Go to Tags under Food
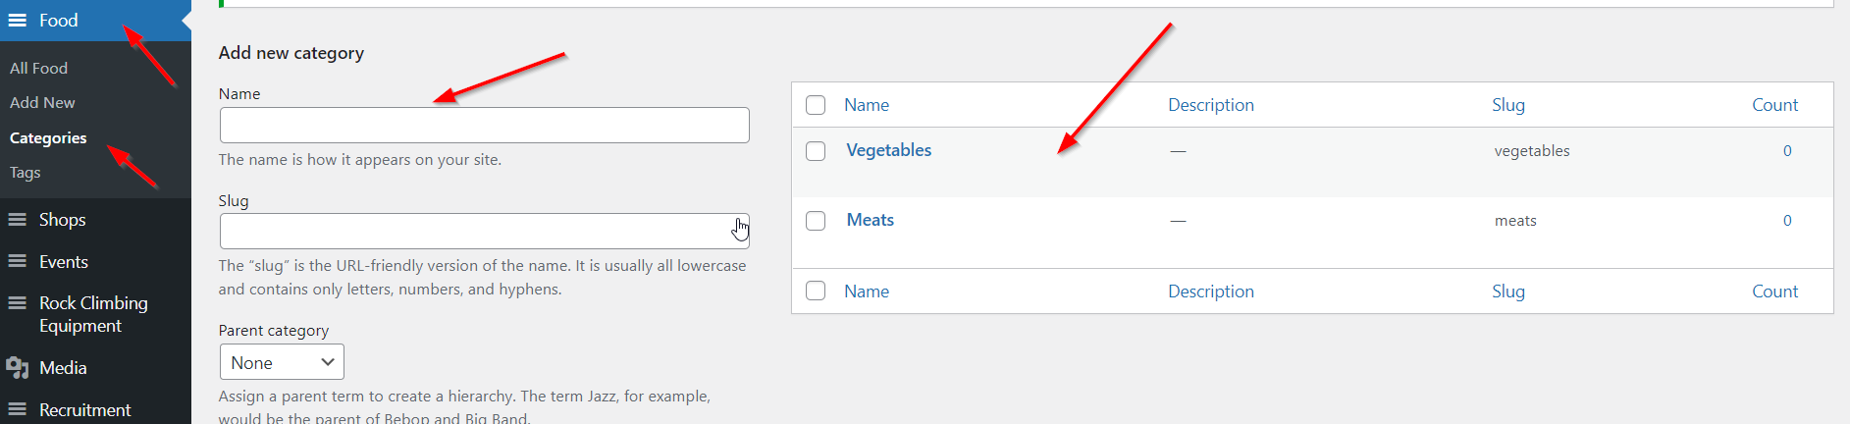Image resolution: width=1850 pixels, height=424 pixels. point(26,173)
